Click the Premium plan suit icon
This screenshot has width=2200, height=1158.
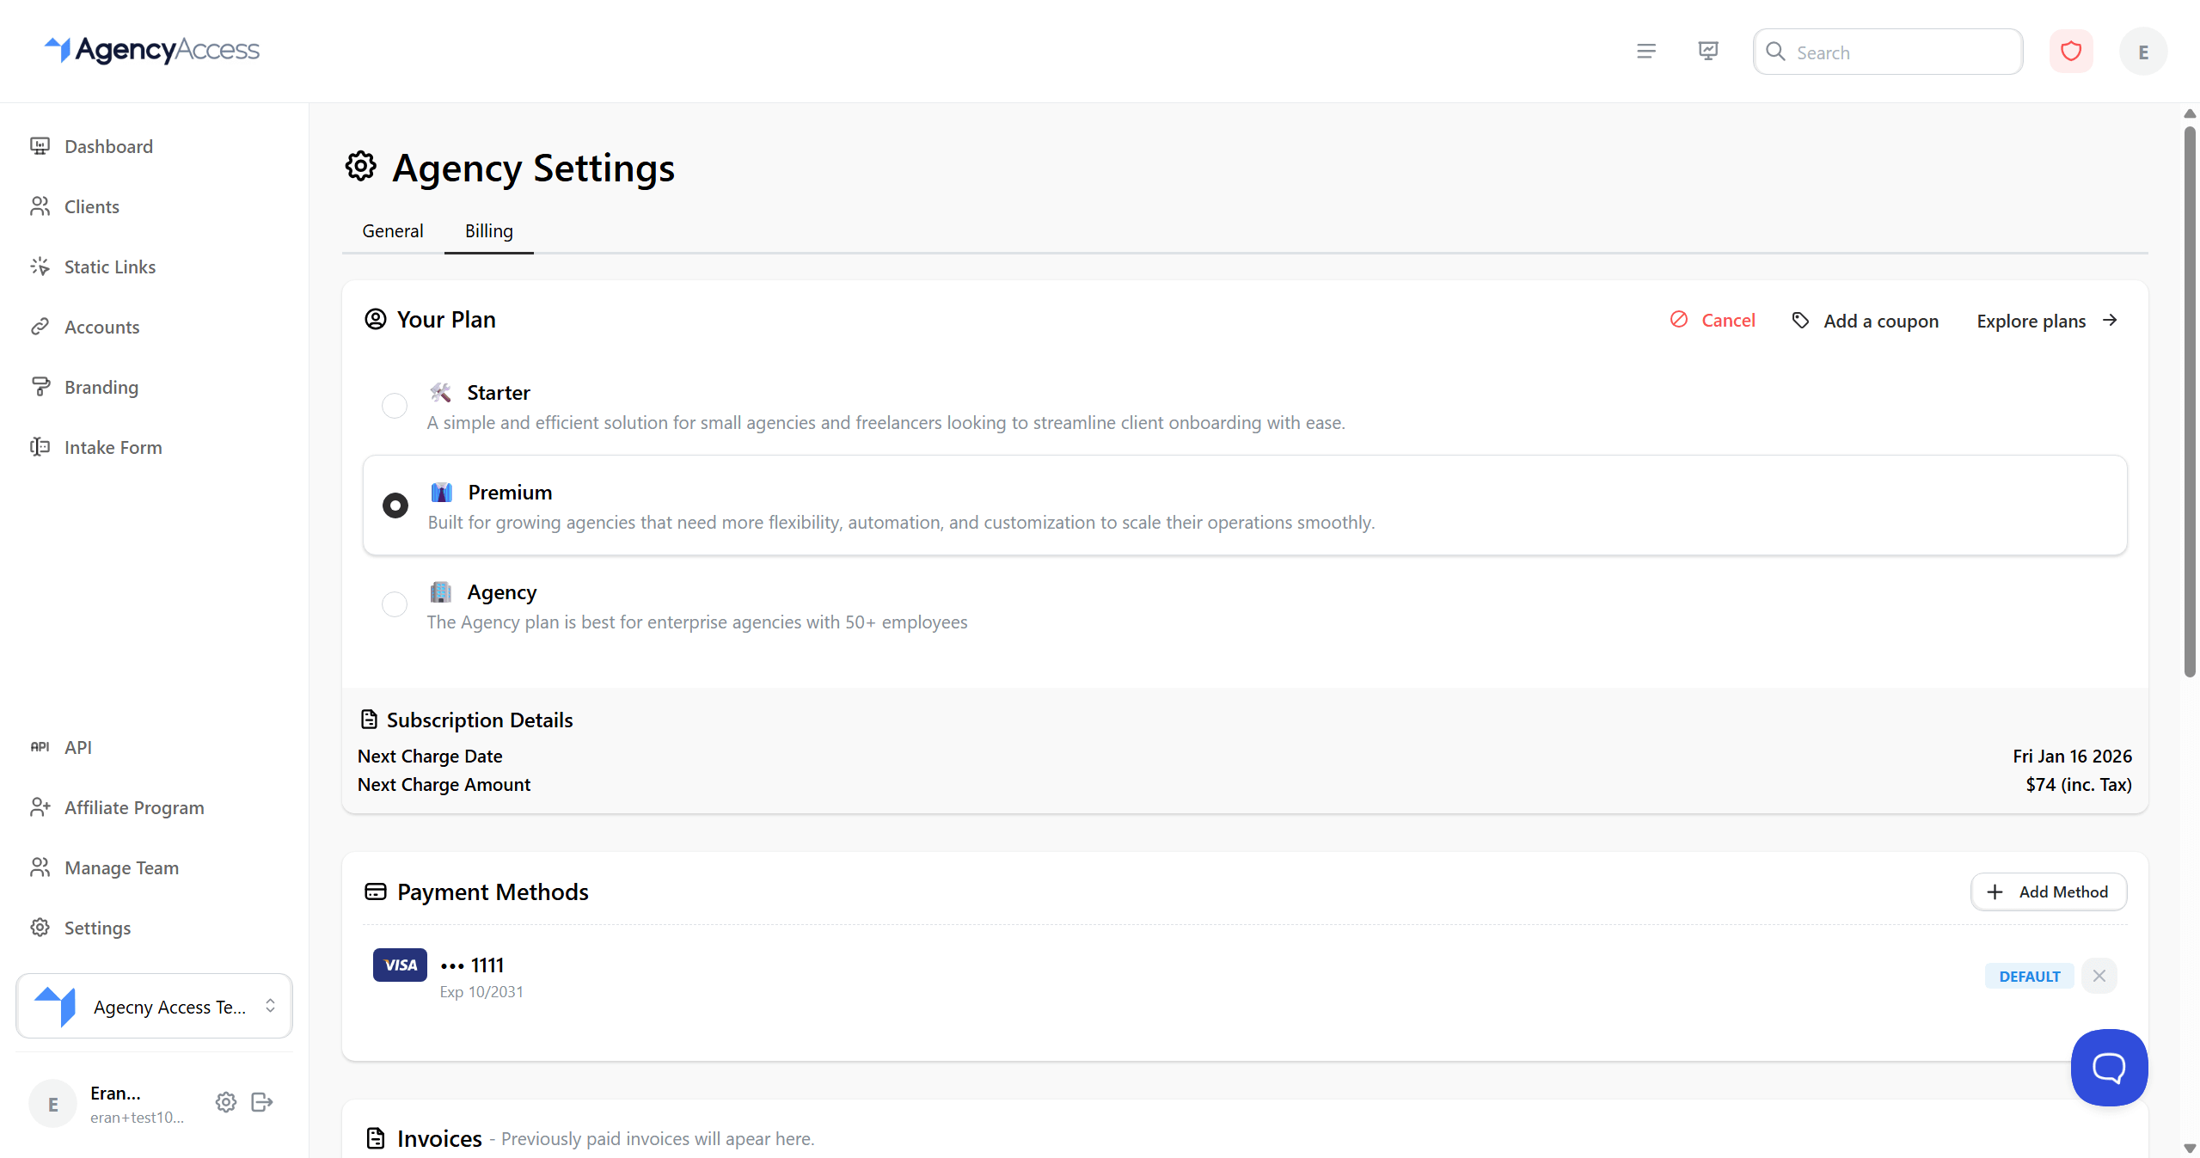click(x=441, y=493)
